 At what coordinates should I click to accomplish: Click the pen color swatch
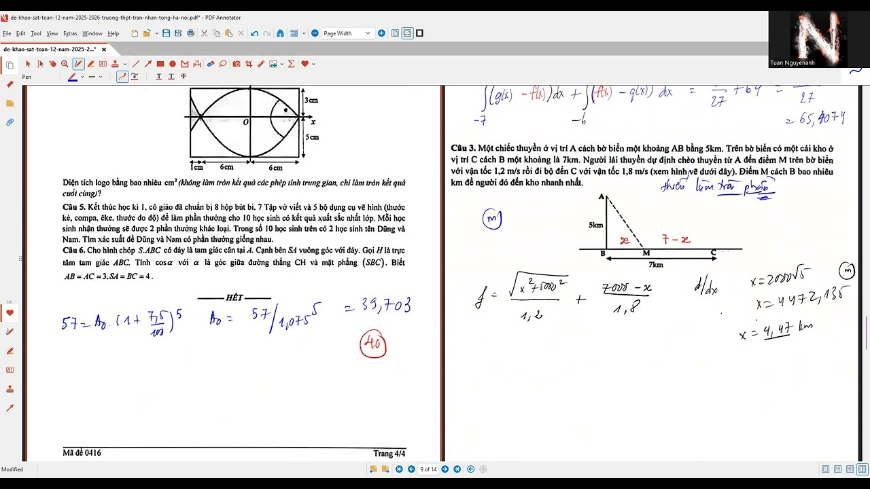click(73, 77)
